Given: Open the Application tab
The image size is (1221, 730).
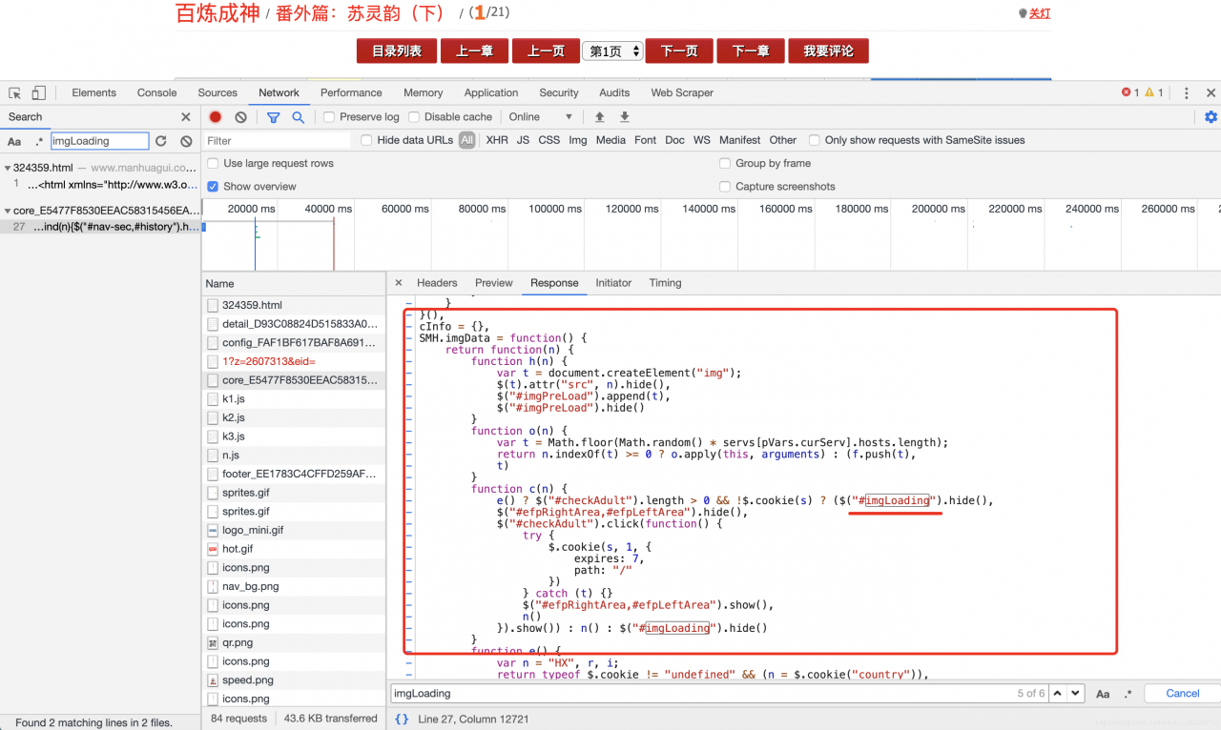Looking at the screenshot, I should (x=491, y=92).
